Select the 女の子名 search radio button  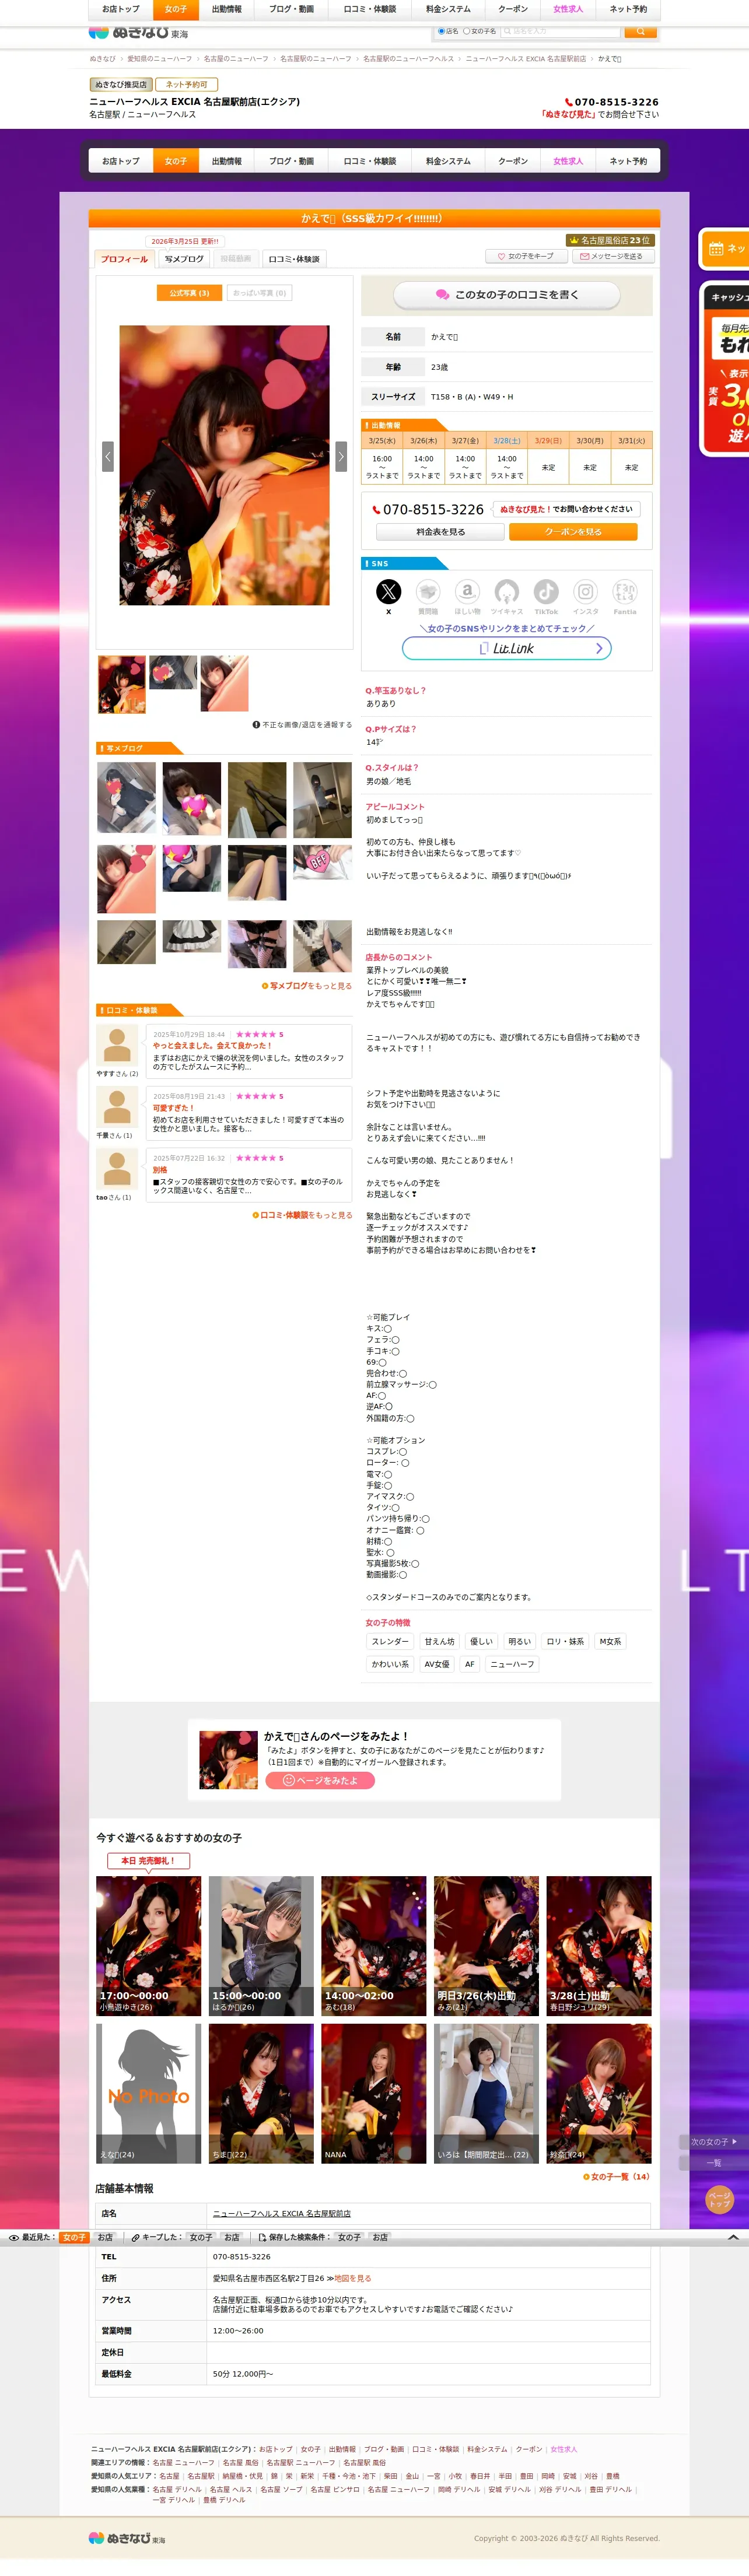tap(466, 31)
